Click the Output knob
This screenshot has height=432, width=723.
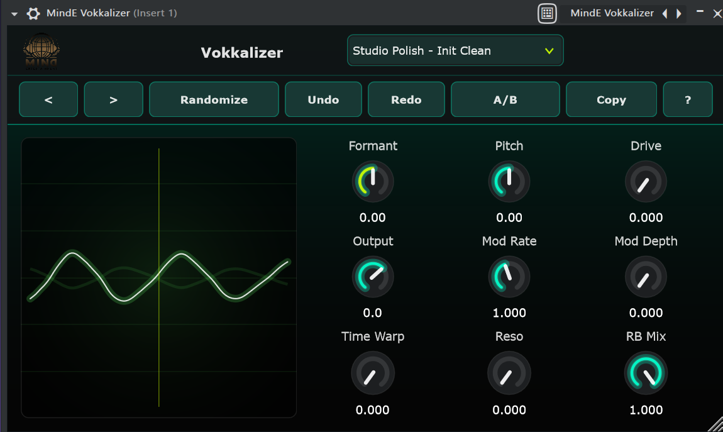click(373, 277)
